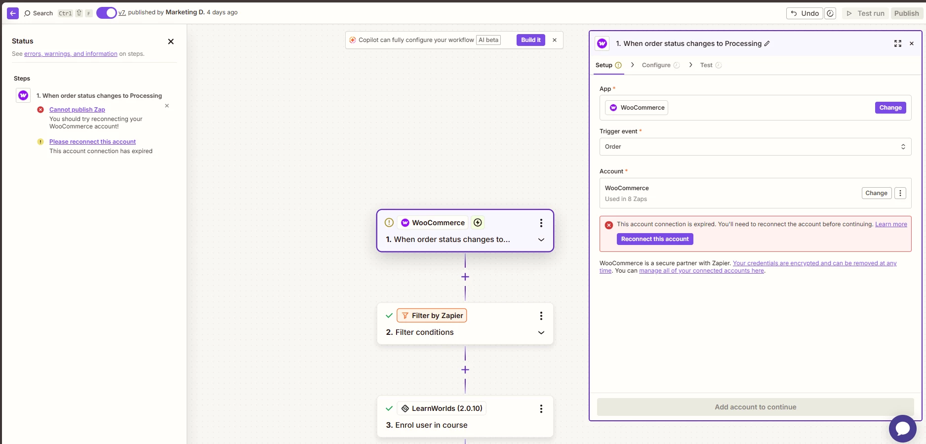Open errors, warnings, and information link
The width and height of the screenshot is (926, 444).
pos(71,54)
